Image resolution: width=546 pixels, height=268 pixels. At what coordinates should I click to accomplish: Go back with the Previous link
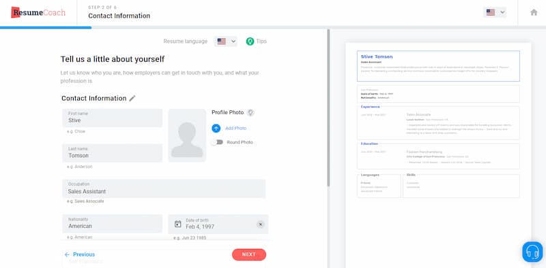80,254
